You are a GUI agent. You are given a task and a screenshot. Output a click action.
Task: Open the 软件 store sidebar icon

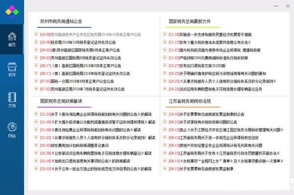[x=12, y=70]
